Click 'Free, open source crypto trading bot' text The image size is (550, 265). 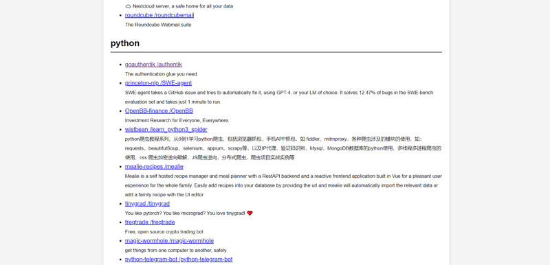164,232
